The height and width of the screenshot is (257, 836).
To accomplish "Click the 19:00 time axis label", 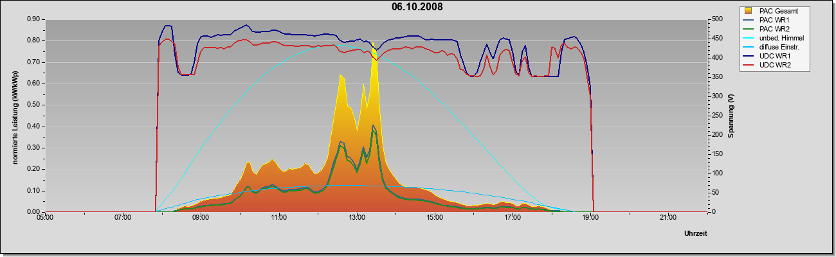I will pyautogui.click(x=591, y=218).
